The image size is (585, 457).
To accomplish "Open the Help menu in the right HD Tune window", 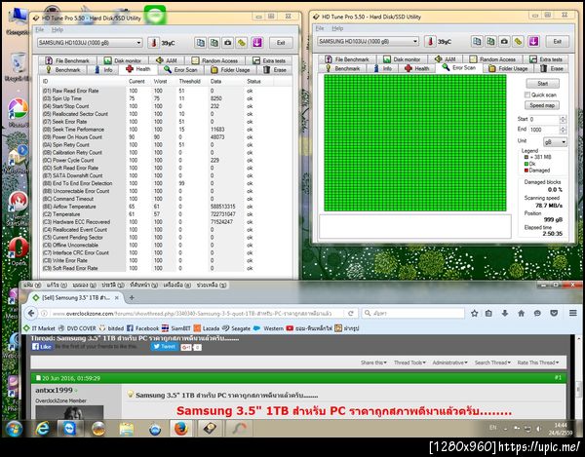I will point(337,28).
